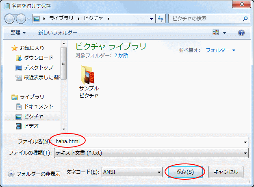Click the ビデオ filmstrip icon
This screenshot has height=187, width=254.
[19, 126]
